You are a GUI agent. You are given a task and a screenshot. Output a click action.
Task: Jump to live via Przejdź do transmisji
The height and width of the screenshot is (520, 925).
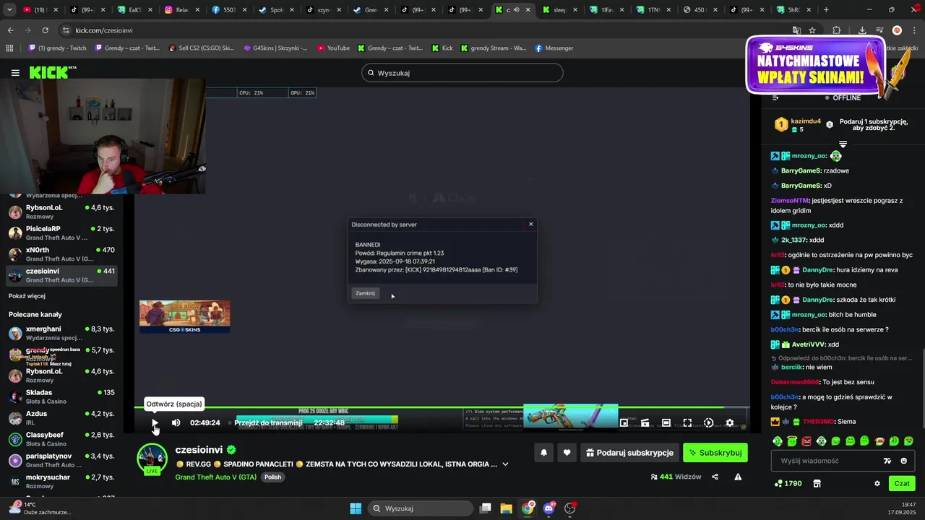[268, 422]
